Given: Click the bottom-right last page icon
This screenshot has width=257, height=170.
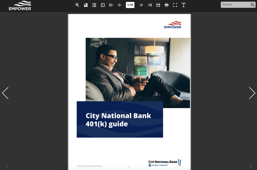Looking at the screenshot, I should point(251,166).
